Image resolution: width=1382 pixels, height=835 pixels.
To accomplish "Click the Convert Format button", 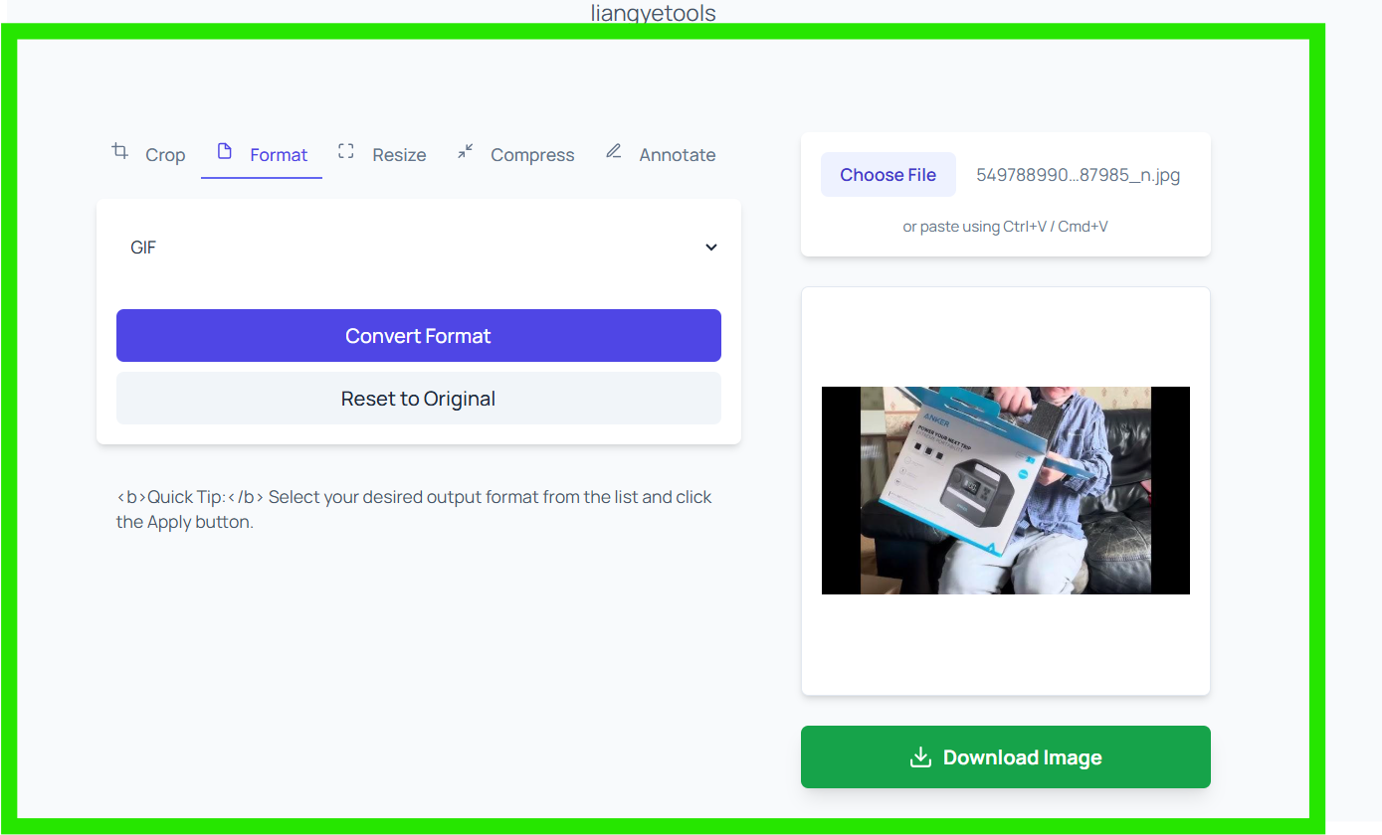I will 418,335.
